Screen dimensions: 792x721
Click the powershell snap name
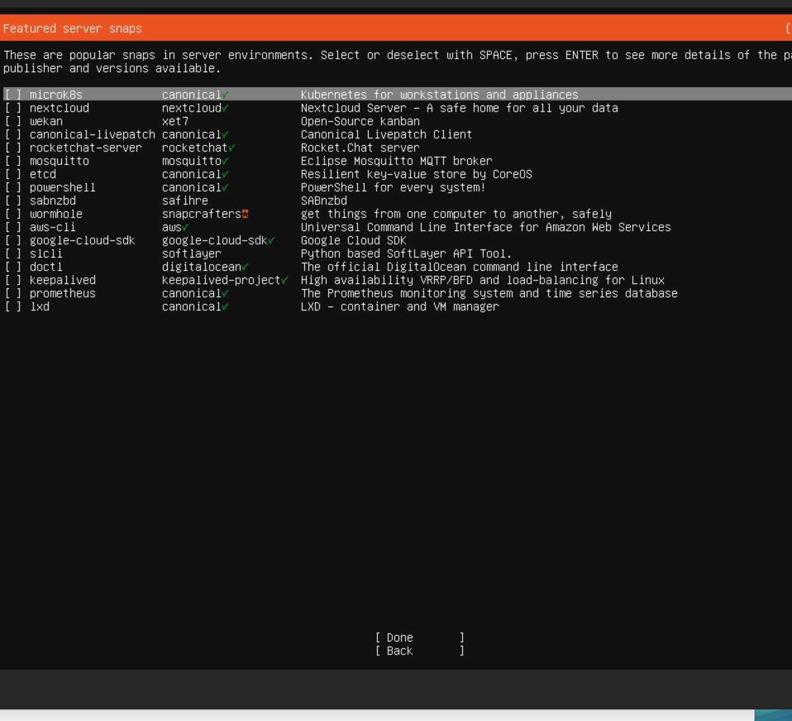63,188
